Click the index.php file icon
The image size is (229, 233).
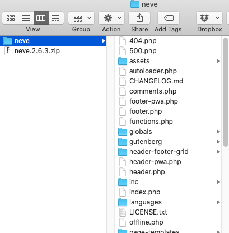click(123, 192)
